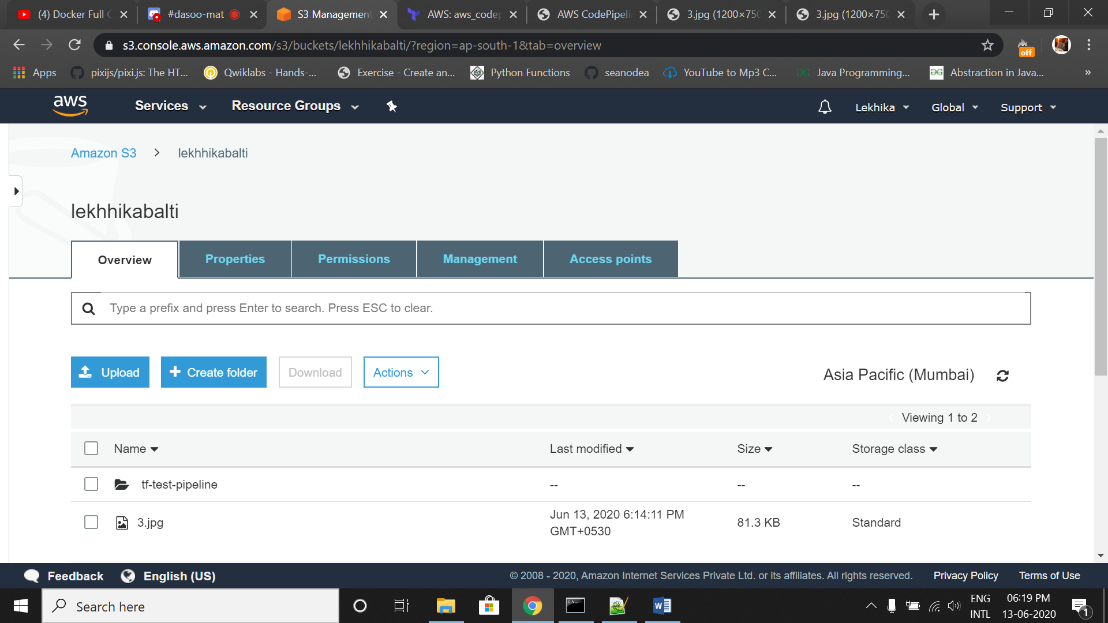Click the pin shortcut icon in AWS navbar
The width and height of the screenshot is (1108, 623).
click(392, 106)
